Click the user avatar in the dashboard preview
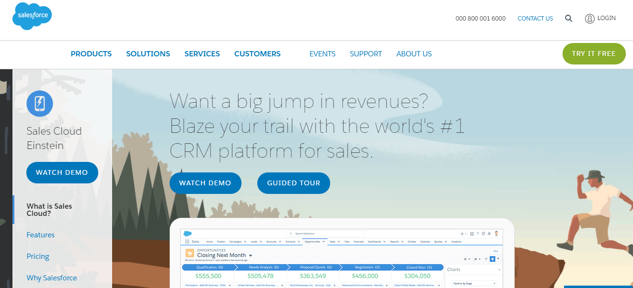Viewport: 633px width, 288px height. coord(496,234)
